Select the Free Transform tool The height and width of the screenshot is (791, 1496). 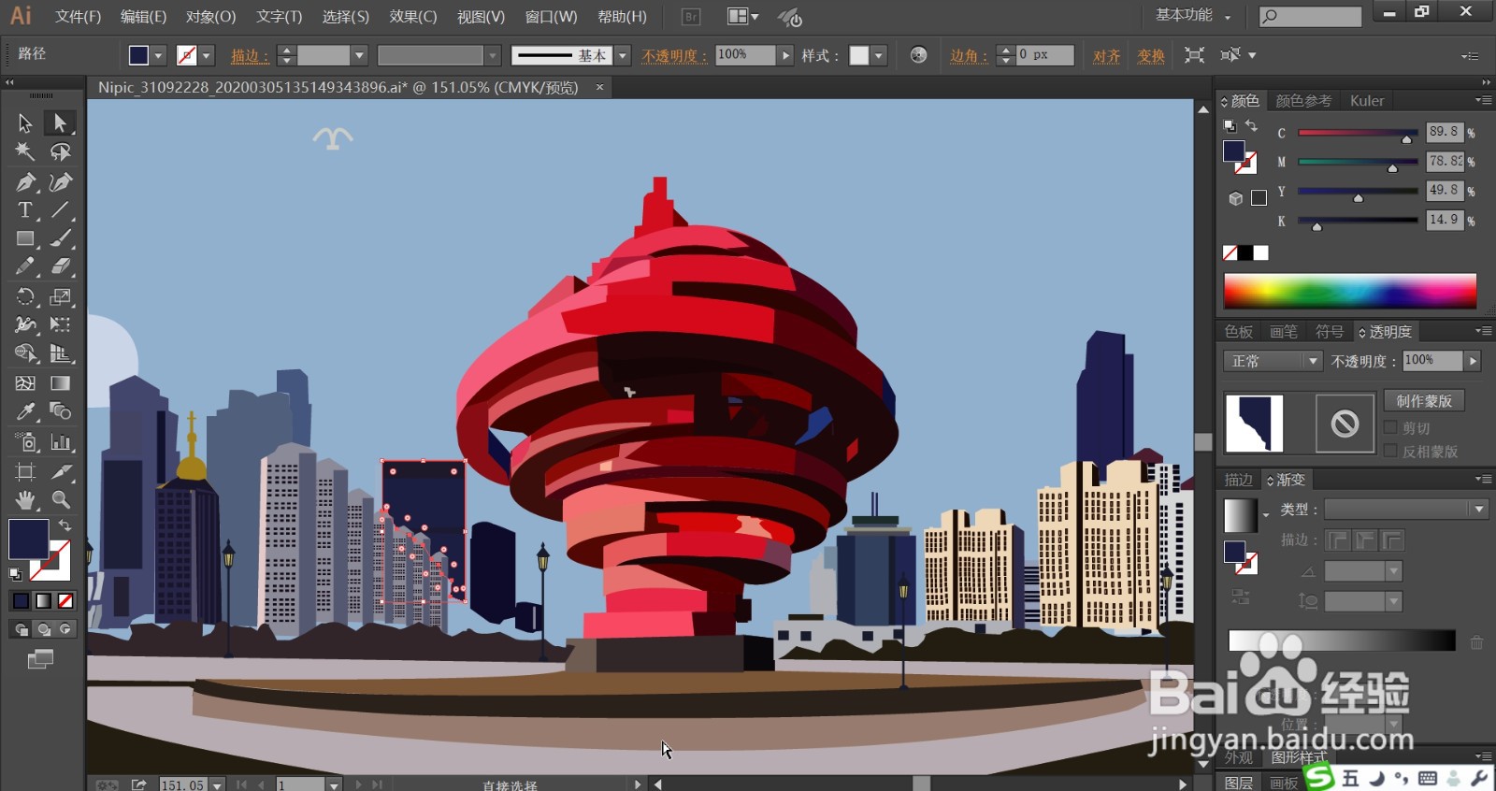pos(60,324)
